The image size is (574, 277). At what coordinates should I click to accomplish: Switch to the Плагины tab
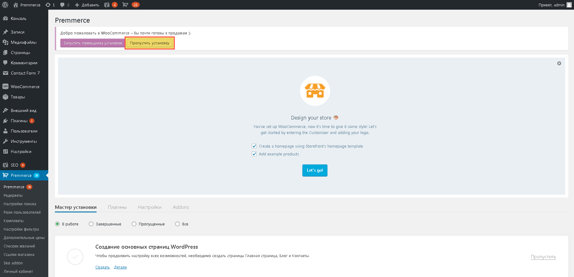117,207
